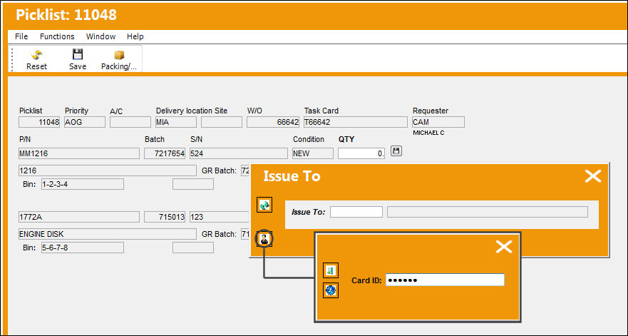Click into the Card ID password field

[x=445, y=280]
